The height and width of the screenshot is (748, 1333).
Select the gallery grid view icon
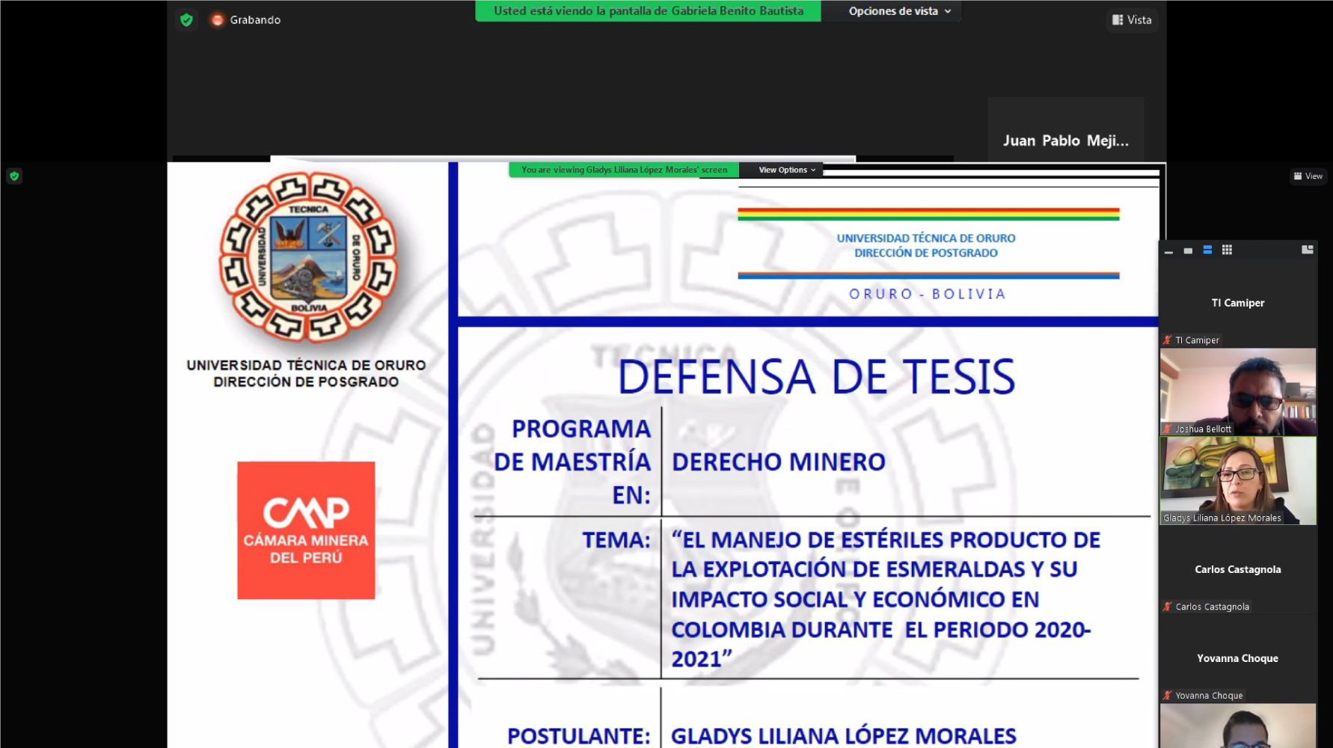[1227, 251]
